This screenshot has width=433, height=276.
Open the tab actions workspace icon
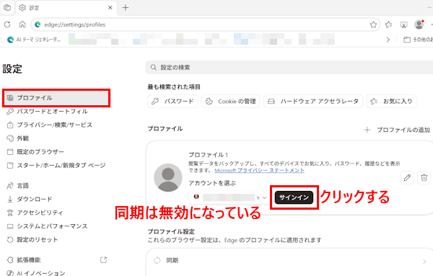7,8
